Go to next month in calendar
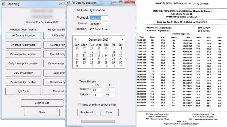 click(x=123, y=39)
